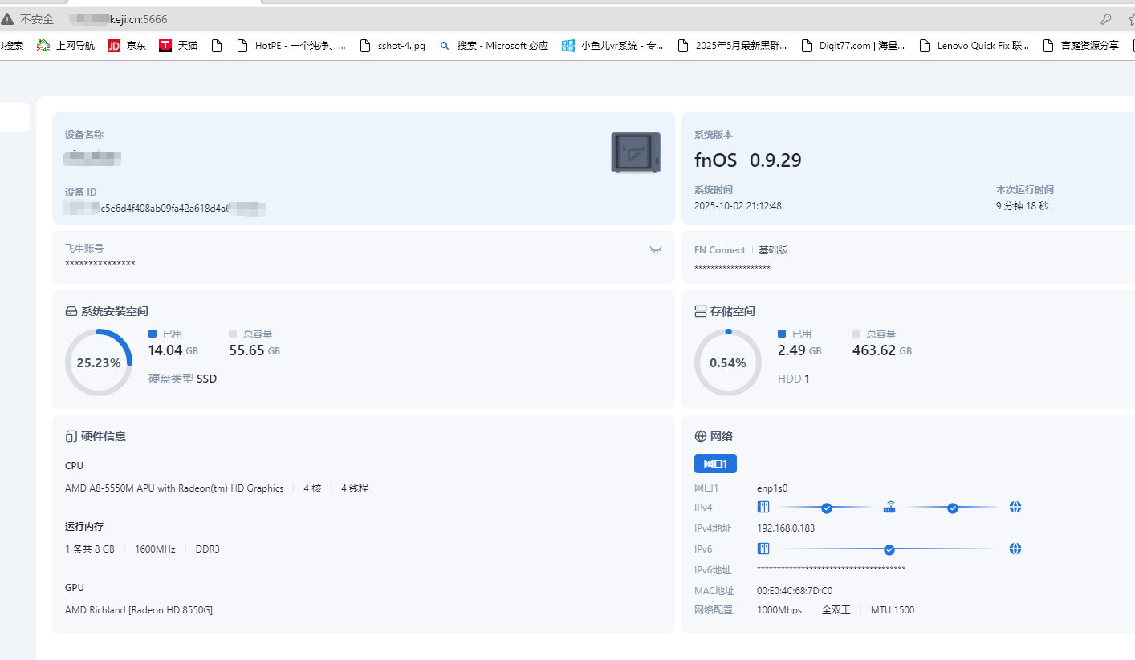Click the IPv6 connection status checkmark
The image size is (1135, 660).
(x=889, y=549)
